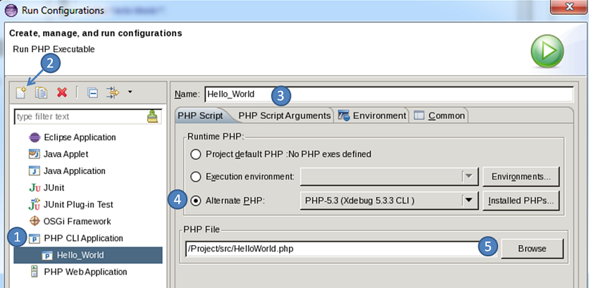
Task: Click the Eclipse icon in title bar
Action: coord(11,10)
